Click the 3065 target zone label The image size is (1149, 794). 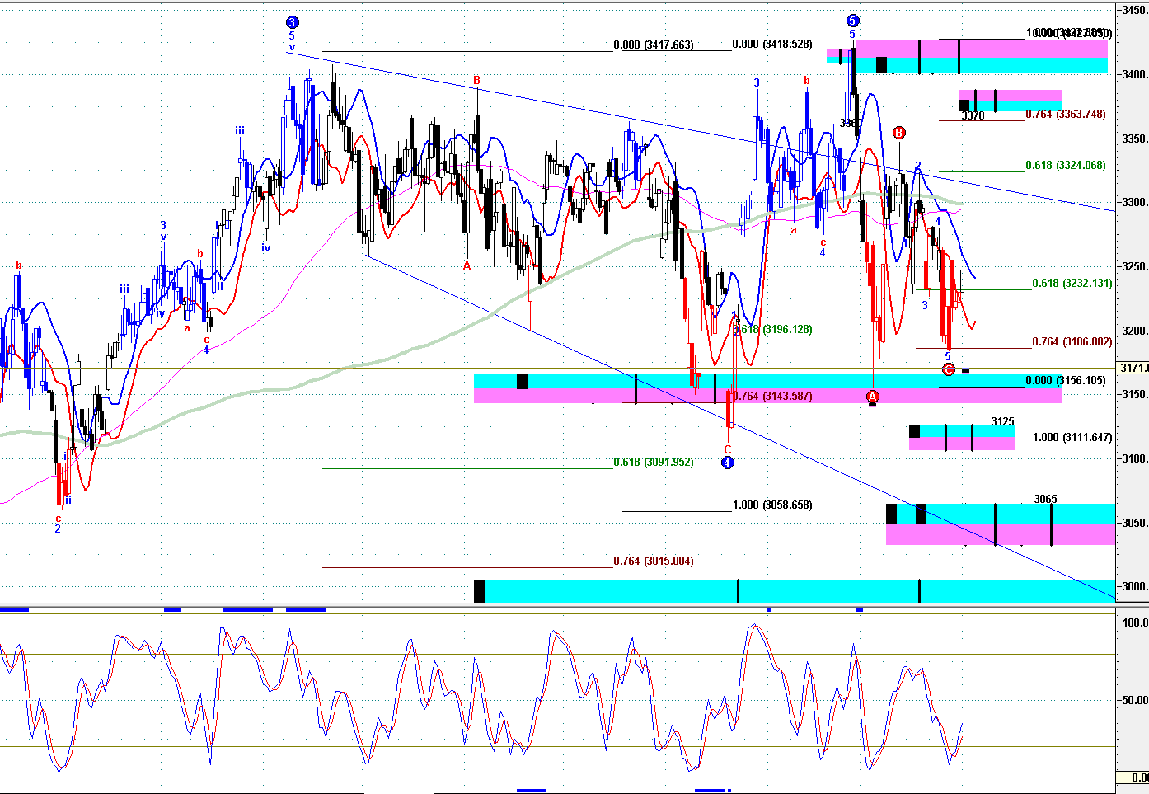[x=1045, y=499]
